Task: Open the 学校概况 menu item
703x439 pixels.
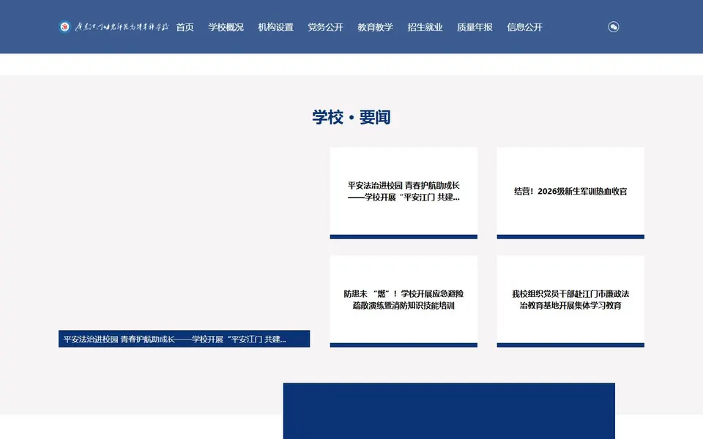Action: (x=226, y=27)
